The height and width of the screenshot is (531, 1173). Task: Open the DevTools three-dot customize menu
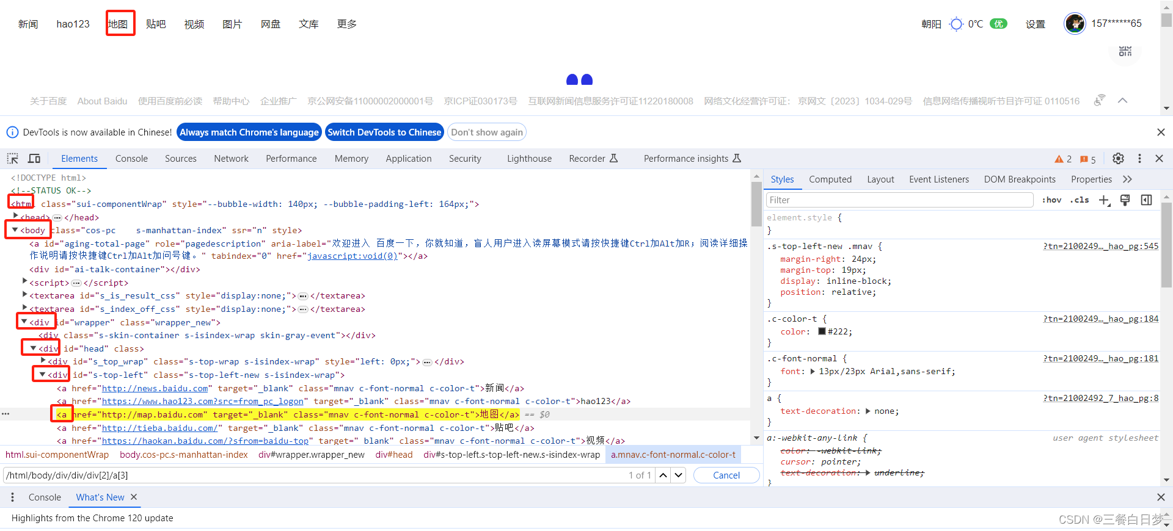pos(1139,159)
